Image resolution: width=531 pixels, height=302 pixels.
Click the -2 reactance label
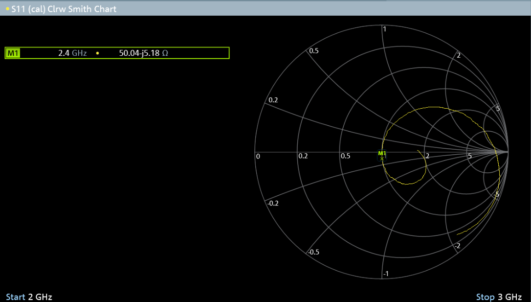coord(457,246)
